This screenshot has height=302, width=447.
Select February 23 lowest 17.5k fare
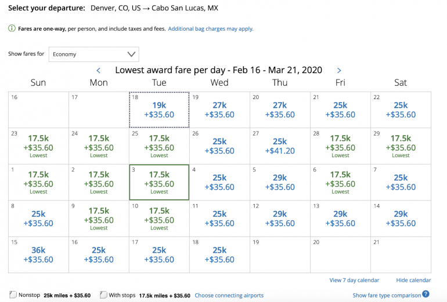(x=38, y=146)
